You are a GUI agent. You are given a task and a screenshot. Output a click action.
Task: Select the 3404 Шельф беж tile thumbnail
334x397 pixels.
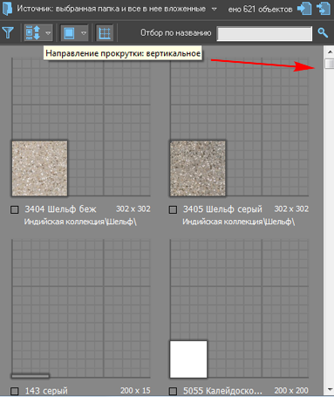tap(40, 168)
